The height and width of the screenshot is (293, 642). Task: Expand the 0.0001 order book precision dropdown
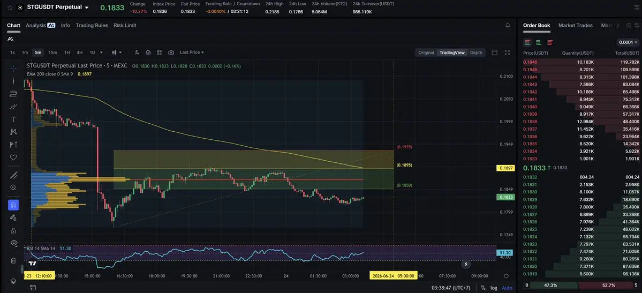pos(628,42)
